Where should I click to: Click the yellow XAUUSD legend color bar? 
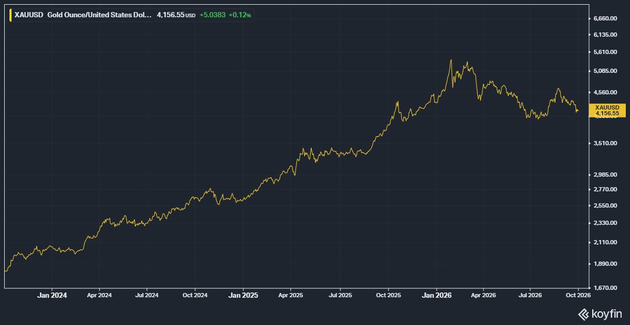11,15
